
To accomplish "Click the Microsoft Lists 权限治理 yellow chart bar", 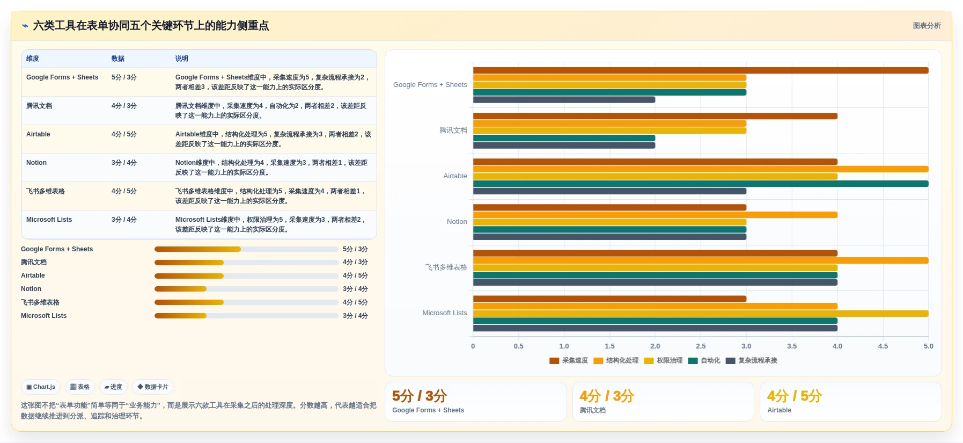I will [701, 314].
